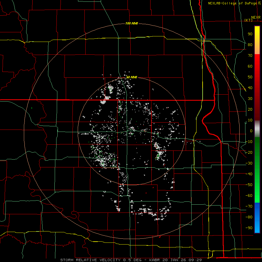Click the -20 value on the velocity scale
Viewport: 262px width, 262px height.
tap(249, 152)
